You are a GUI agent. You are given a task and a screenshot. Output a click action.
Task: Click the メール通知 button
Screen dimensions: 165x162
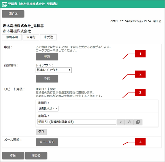[x=47, y=142]
